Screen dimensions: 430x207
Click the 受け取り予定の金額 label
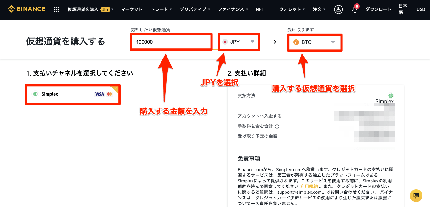click(x=257, y=136)
